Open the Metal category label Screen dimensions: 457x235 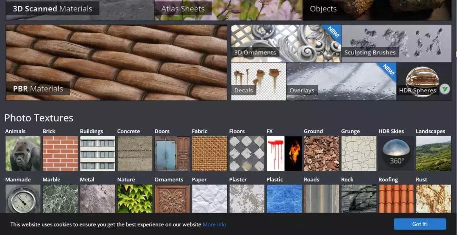87,179
